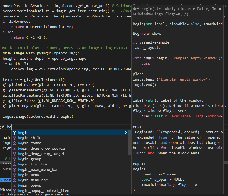Click the method icon beside begin_popup
Screen dimensions: 228x196
pos(14,185)
